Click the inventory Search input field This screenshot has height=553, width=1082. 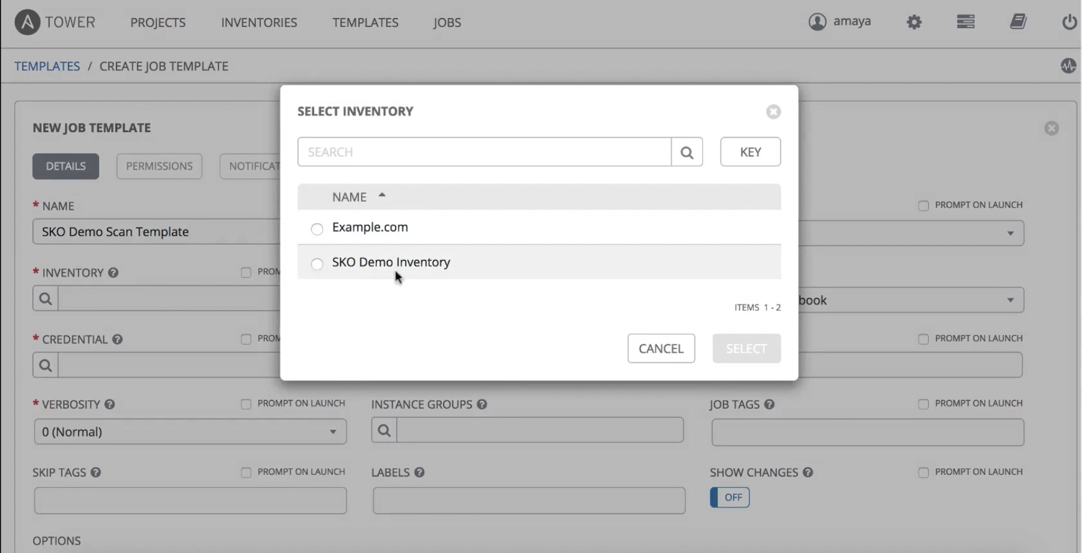[x=484, y=153]
